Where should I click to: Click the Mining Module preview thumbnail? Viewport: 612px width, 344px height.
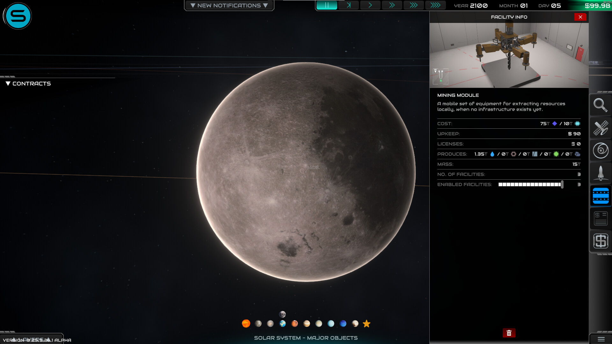point(441,76)
